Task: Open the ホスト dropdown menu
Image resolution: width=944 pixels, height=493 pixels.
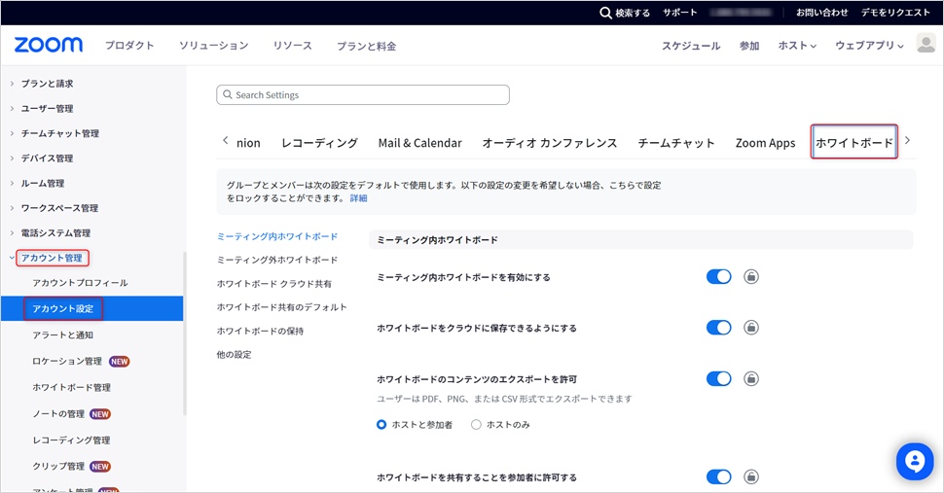Action: click(x=797, y=46)
